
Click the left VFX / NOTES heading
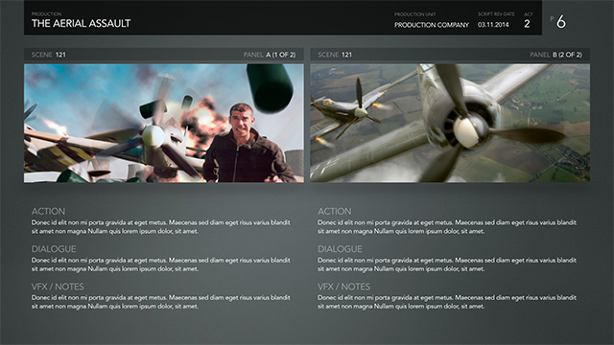pyautogui.click(x=58, y=287)
